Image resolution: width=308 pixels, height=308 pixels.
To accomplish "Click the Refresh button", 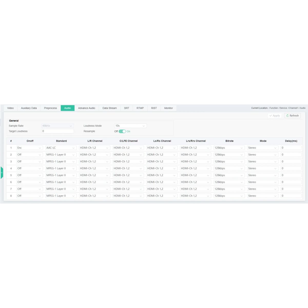I will [x=292, y=116].
